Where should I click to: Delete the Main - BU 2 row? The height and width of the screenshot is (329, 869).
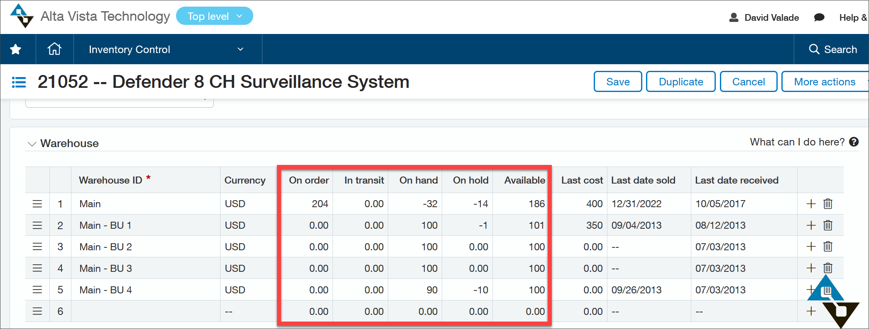[828, 247]
